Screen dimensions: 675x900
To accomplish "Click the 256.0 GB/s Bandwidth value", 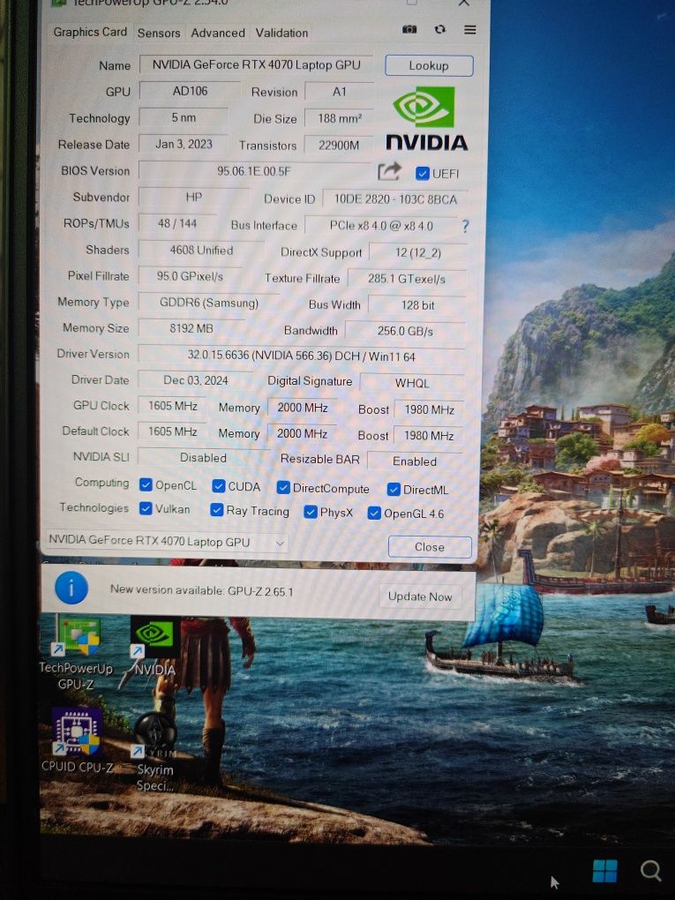I will [405, 331].
